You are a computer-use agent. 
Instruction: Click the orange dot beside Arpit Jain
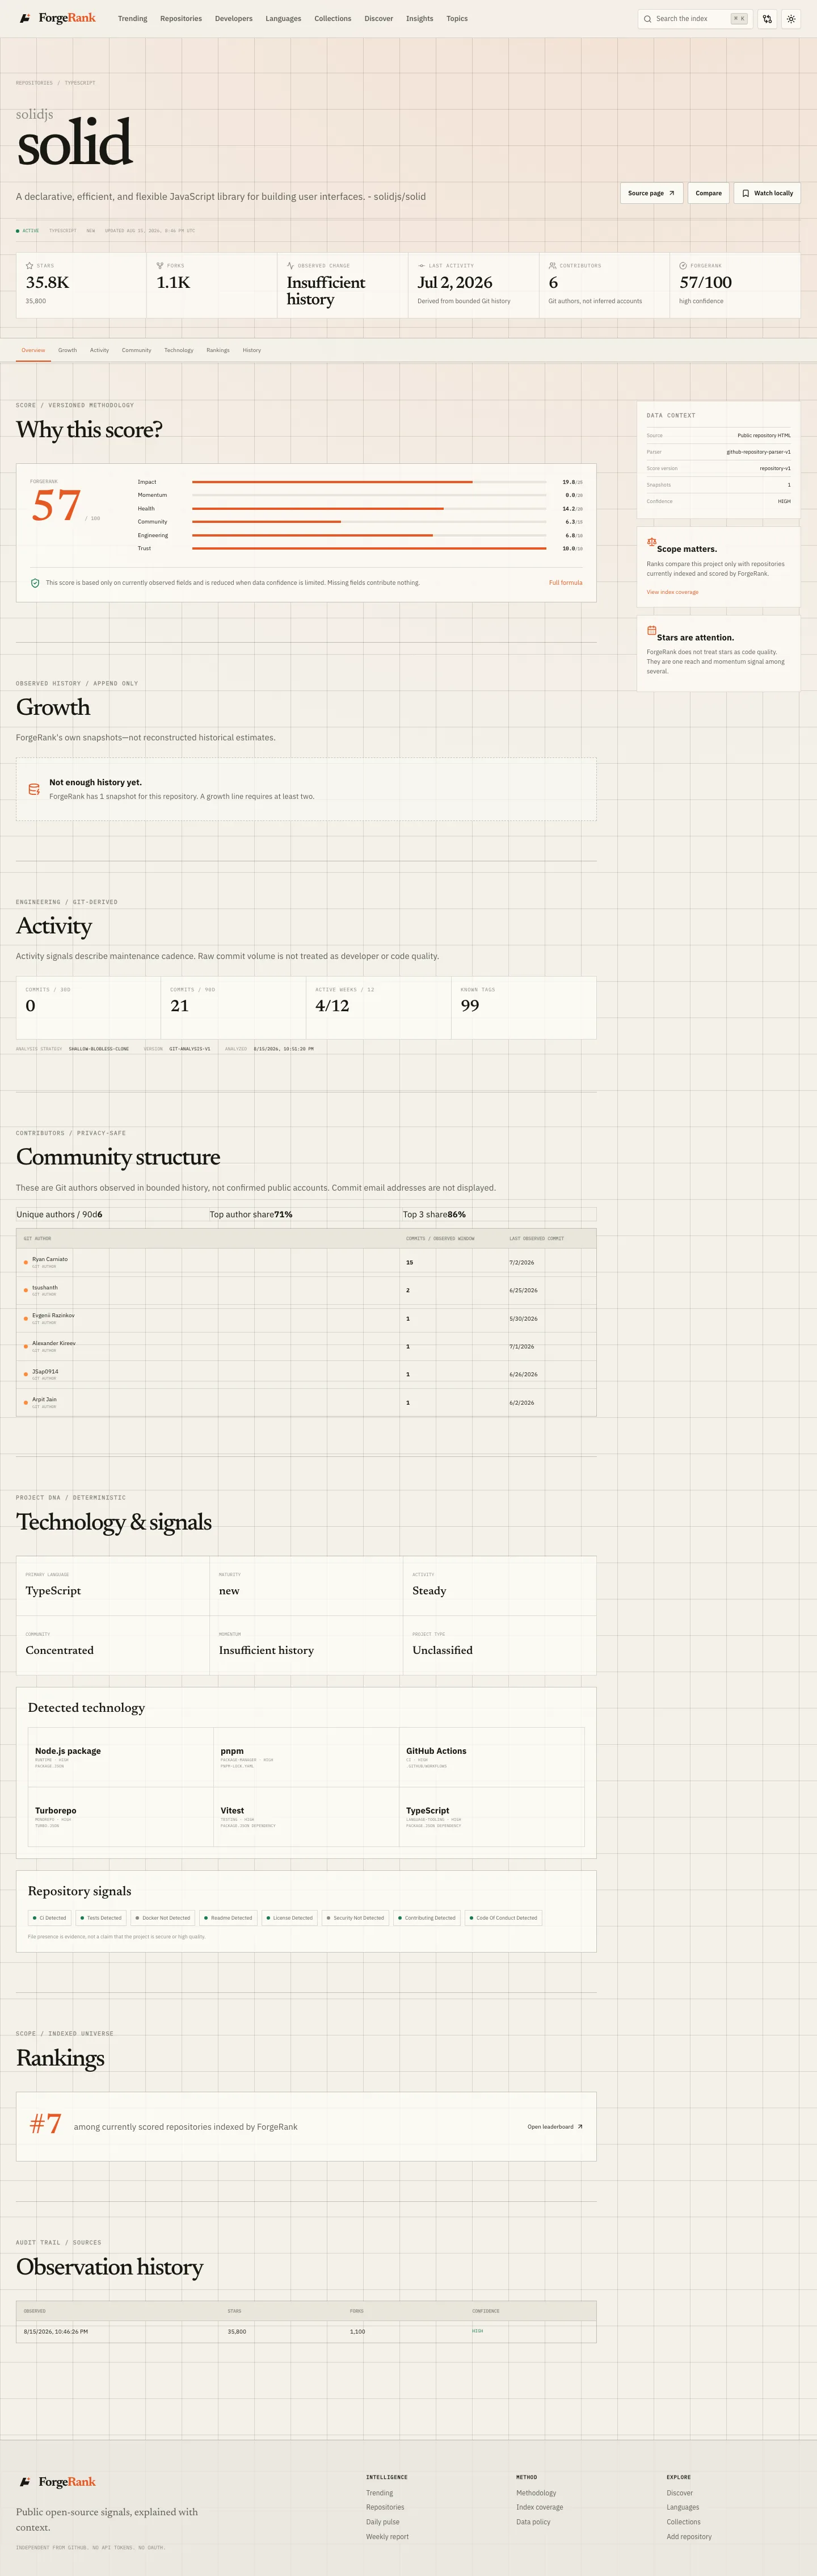[x=26, y=1402]
